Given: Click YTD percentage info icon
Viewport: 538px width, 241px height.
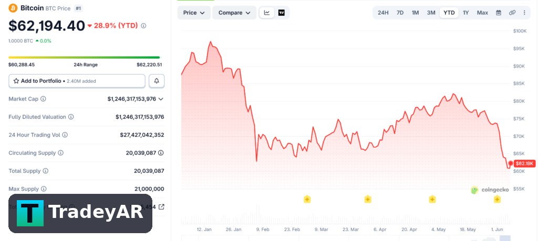Looking at the screenshot, I should [143, 26].
